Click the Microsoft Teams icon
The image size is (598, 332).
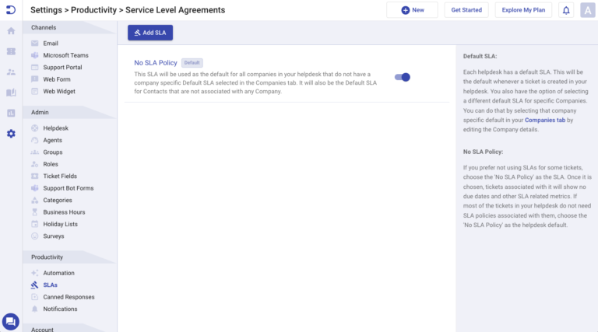pyautogui.click(x=35, y=55)
